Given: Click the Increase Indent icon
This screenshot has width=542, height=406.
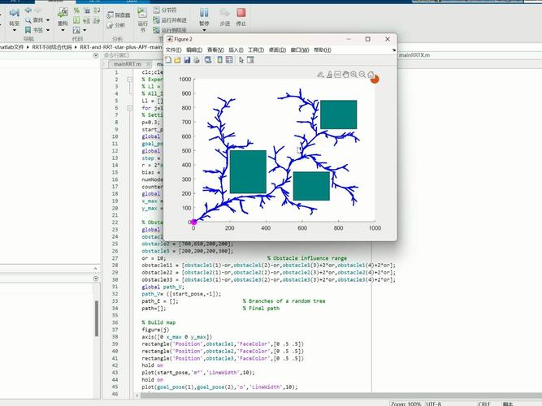Looking at the screenshot, I should tap(87, 20).
